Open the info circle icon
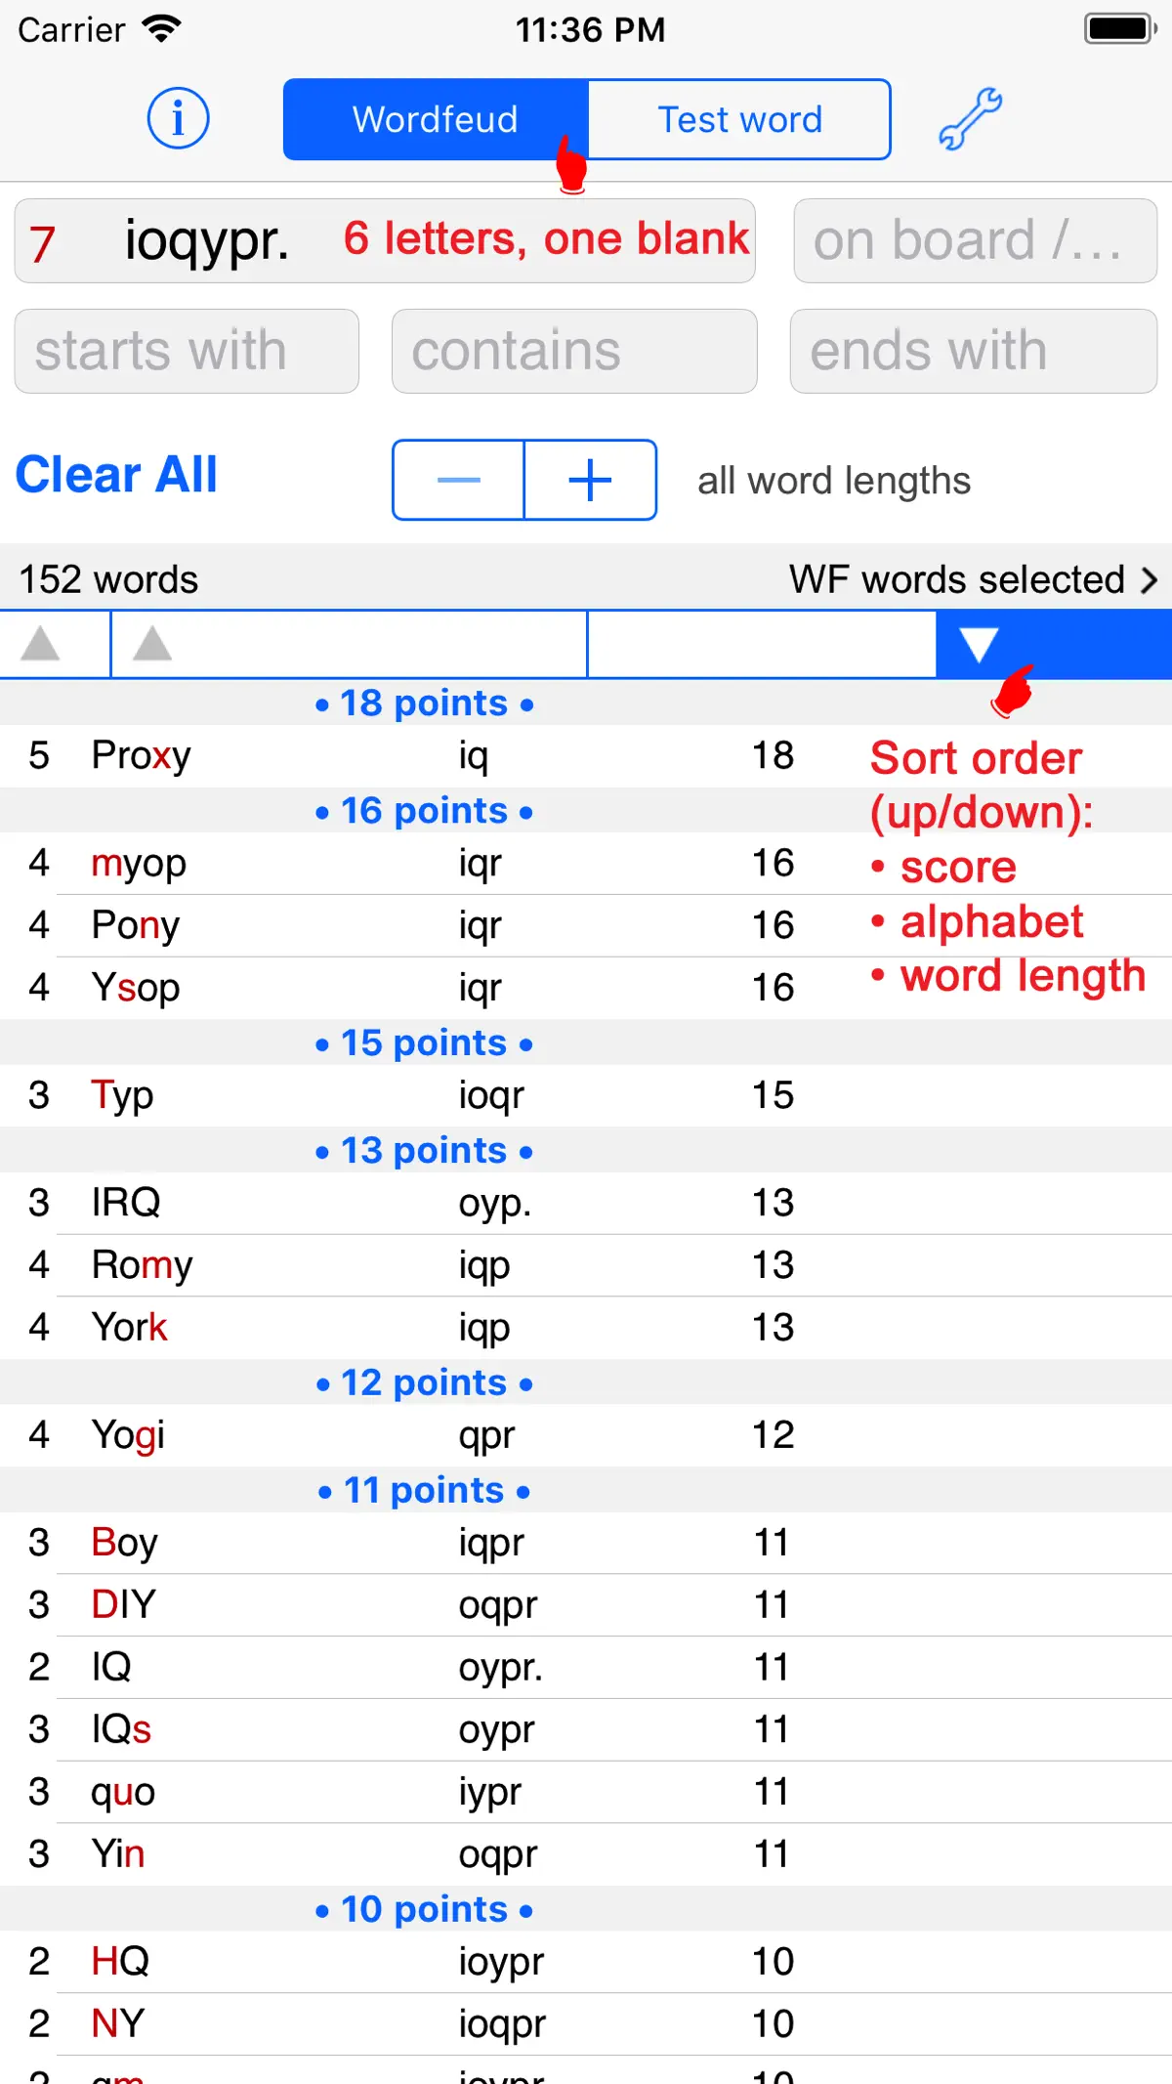 pyautogui.click(x=178, y=118)
